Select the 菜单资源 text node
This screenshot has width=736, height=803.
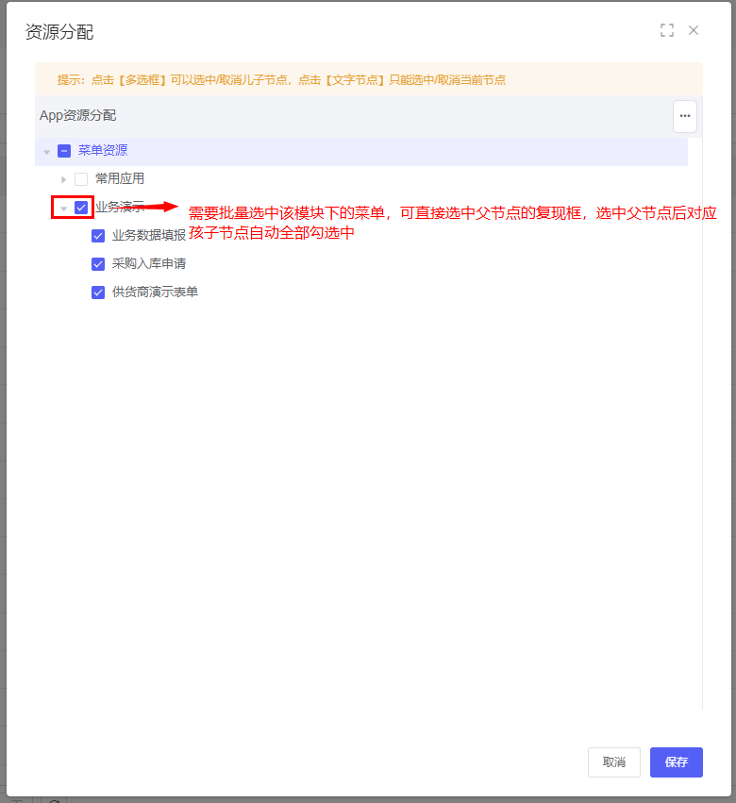tap(103, 150)
